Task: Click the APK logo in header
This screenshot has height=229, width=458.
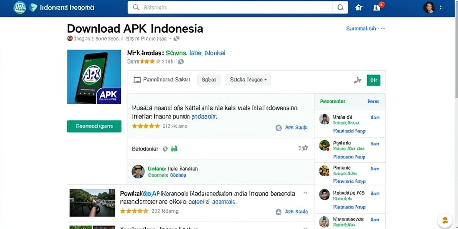Action: (x=20, y=8)
